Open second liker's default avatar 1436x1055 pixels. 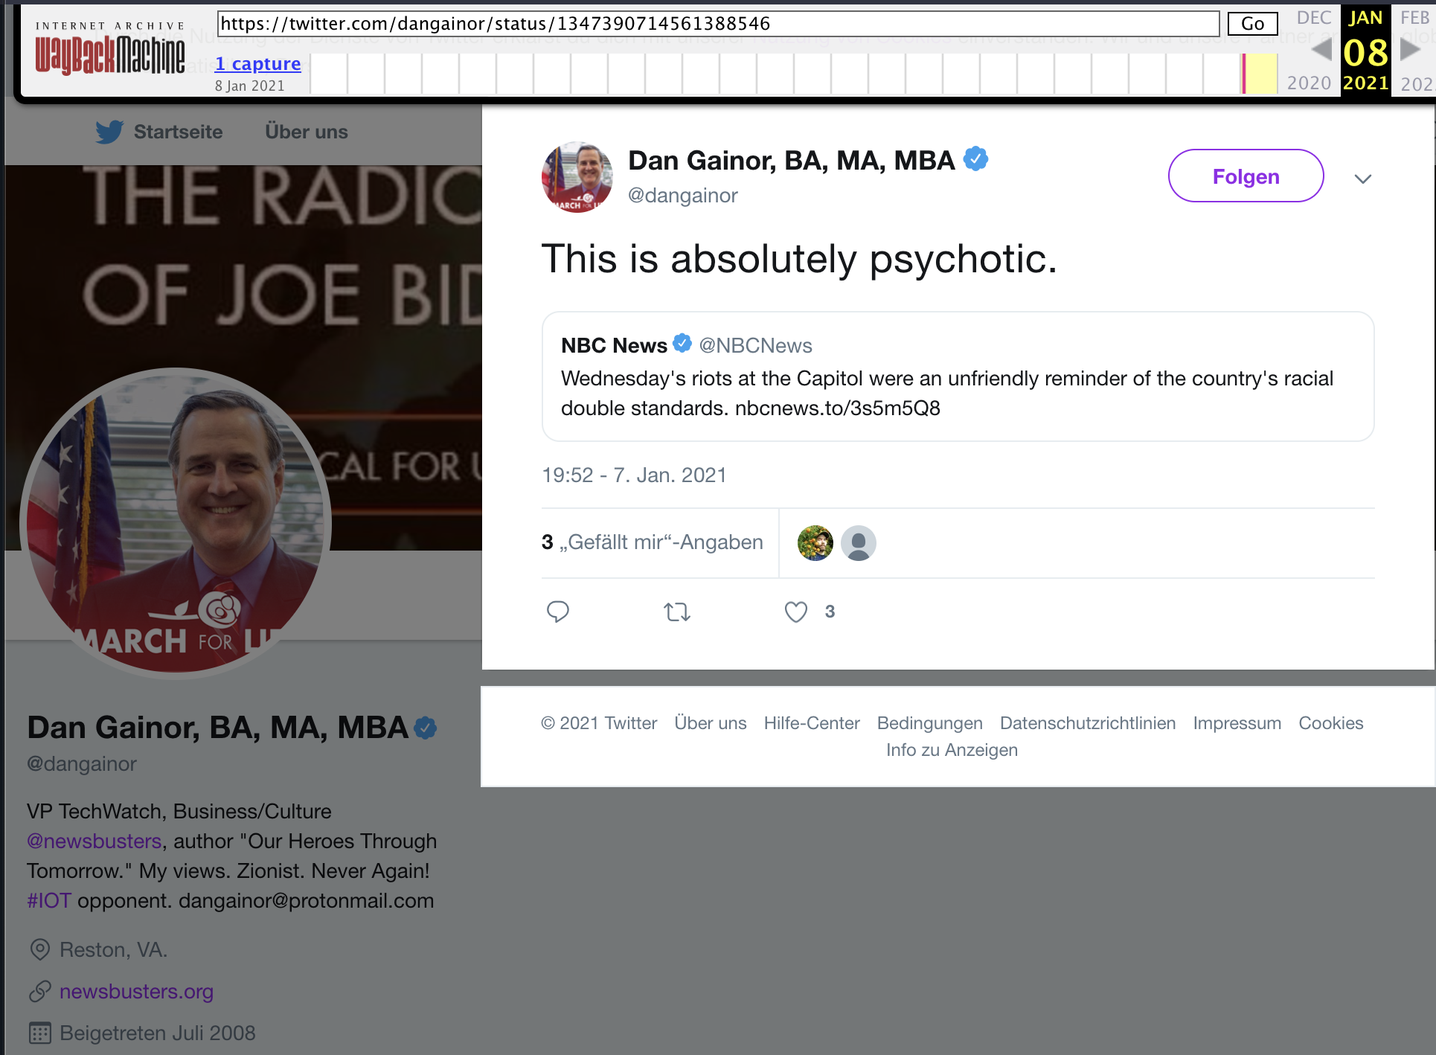tap(859, 543)
